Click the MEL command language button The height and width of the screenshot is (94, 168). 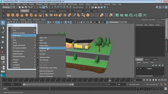(x=5, y=89)
